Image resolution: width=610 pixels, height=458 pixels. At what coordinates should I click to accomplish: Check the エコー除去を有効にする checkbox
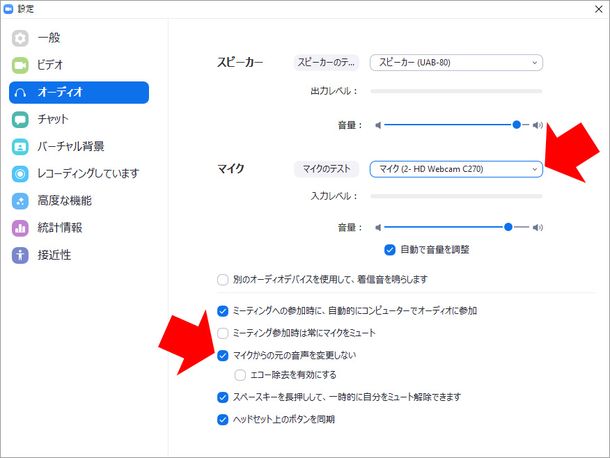[x=240, y=375]
